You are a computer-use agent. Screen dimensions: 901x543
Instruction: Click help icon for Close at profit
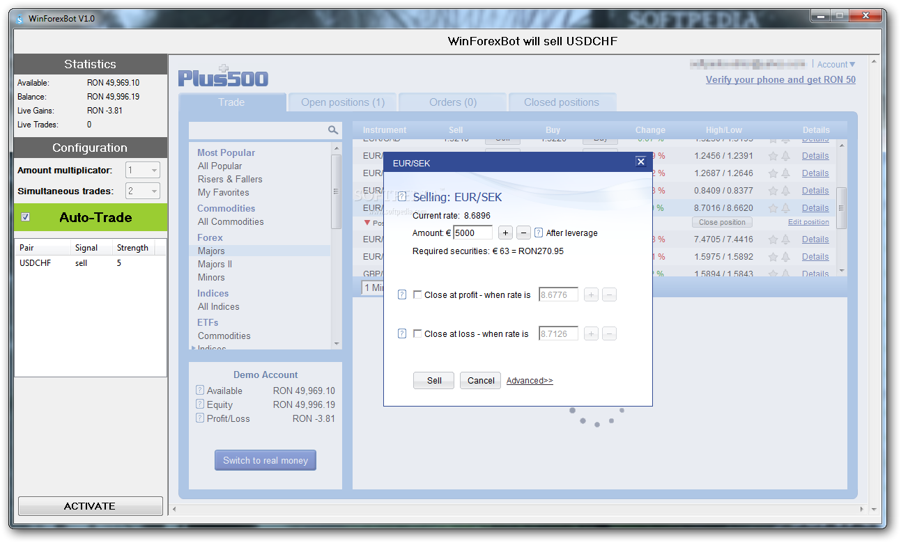[402, 295]
